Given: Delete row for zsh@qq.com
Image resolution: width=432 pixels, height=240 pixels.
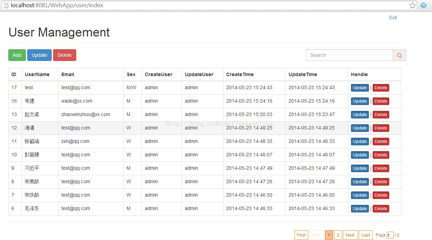Looking at the screenshot, I should point(381,142).
